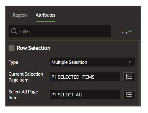This screenshot has width=148, height=113.
Task: Select the Attributes tab
Action: (45, 15)
